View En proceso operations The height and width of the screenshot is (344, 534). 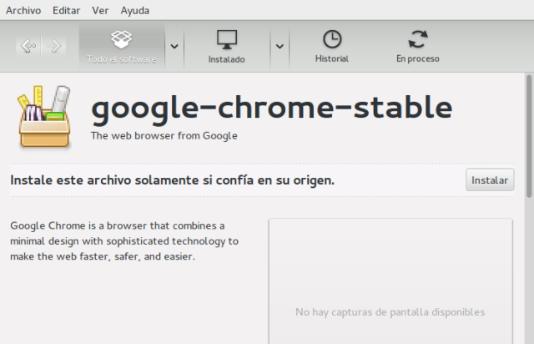tap(417, 46)
